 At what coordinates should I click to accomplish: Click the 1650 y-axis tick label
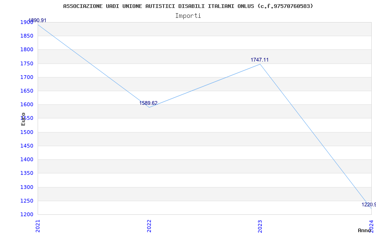27,91
